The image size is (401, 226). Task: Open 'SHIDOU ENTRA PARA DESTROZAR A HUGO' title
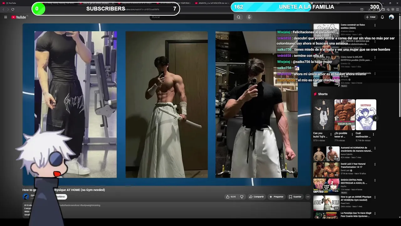click(354, 181)
